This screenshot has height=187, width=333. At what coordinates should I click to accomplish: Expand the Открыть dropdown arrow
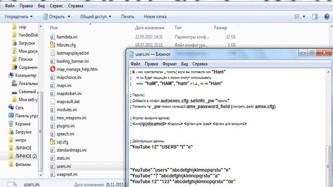coord(69,17)
